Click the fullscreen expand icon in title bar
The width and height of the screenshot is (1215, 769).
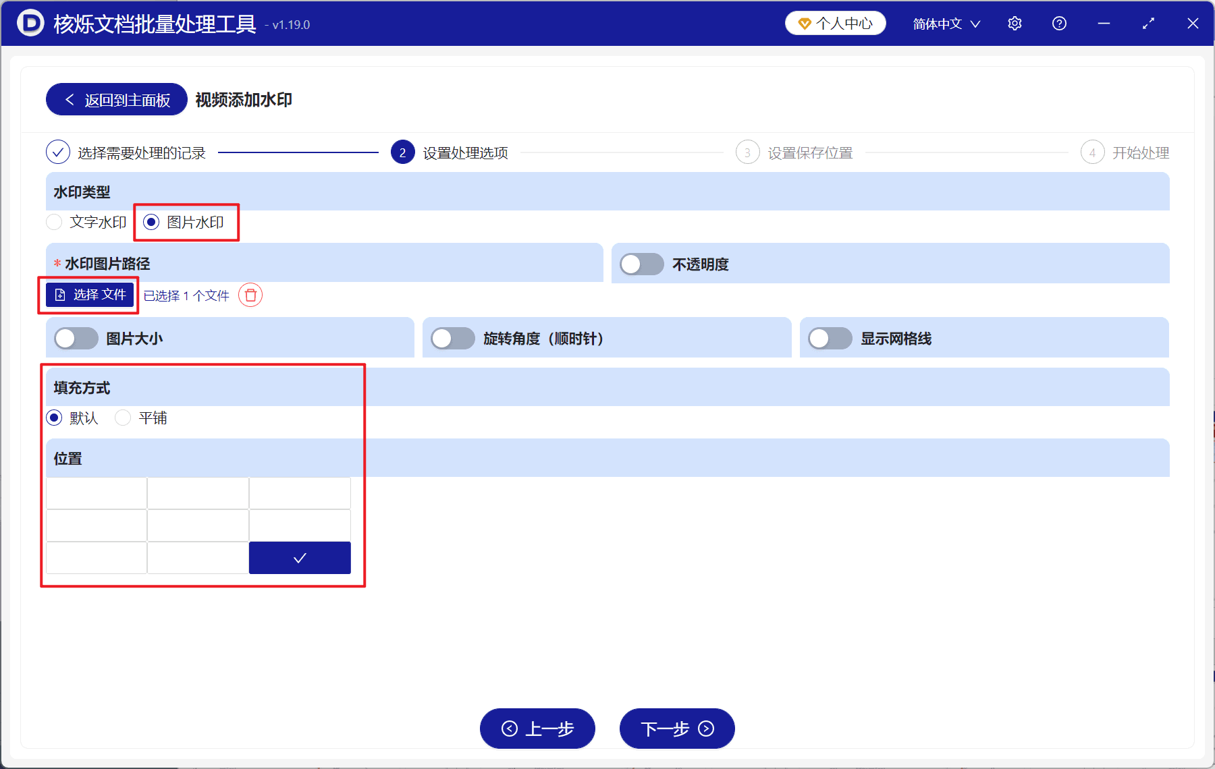click(1148, 23)
